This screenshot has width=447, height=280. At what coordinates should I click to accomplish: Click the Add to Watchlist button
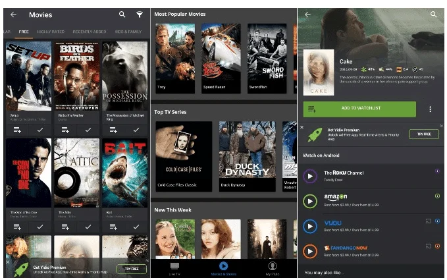(359, 109)
